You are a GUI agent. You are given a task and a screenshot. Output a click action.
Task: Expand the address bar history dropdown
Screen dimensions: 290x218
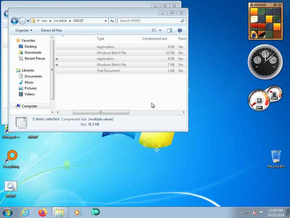[106, 21]
